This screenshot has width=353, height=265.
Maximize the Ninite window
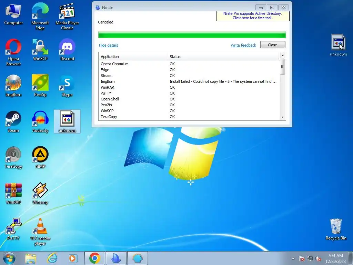(272, 8)
